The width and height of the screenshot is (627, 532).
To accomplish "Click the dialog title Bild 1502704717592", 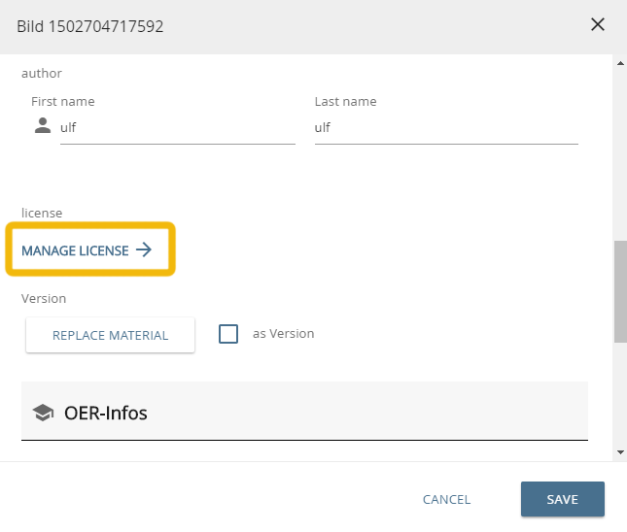I will click(x=90, y=26).
